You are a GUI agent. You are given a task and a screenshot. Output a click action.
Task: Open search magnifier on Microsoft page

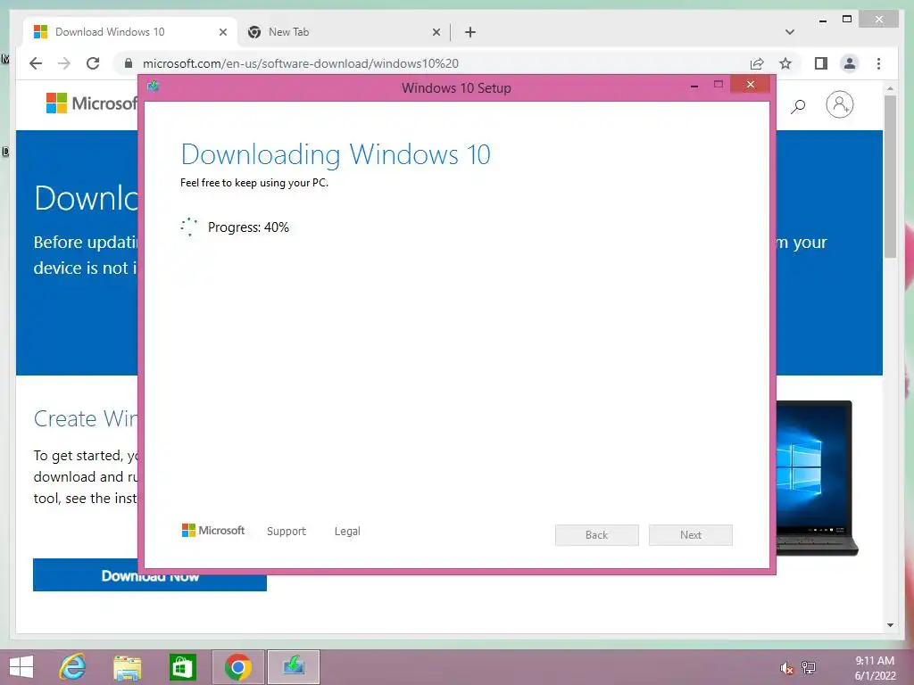pos(798,106)
